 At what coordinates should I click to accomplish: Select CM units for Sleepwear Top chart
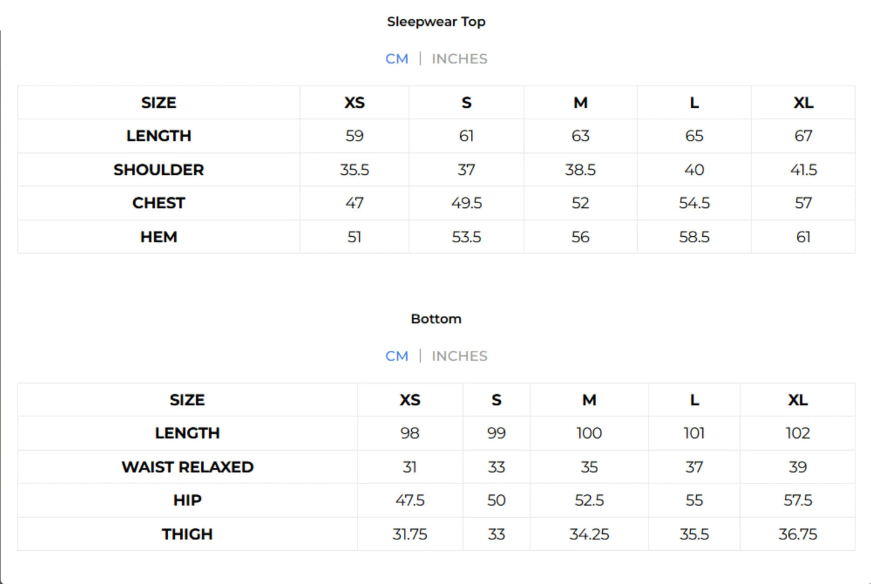(397, 59)
